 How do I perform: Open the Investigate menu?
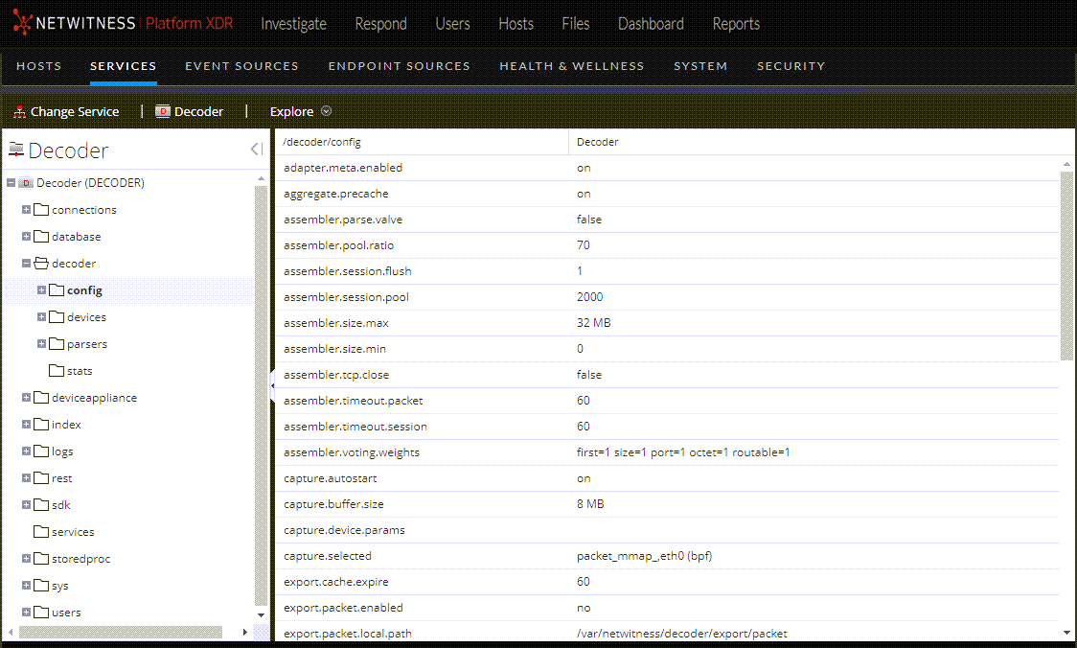(x=293, y=23)
